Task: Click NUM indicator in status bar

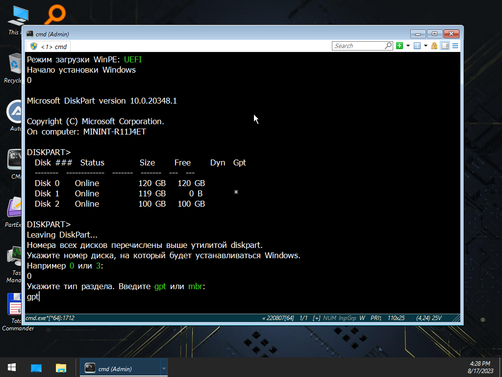Action: 329,318
